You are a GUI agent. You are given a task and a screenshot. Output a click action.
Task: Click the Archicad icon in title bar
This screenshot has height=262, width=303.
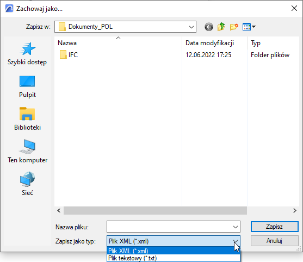(x=9, y=9)
